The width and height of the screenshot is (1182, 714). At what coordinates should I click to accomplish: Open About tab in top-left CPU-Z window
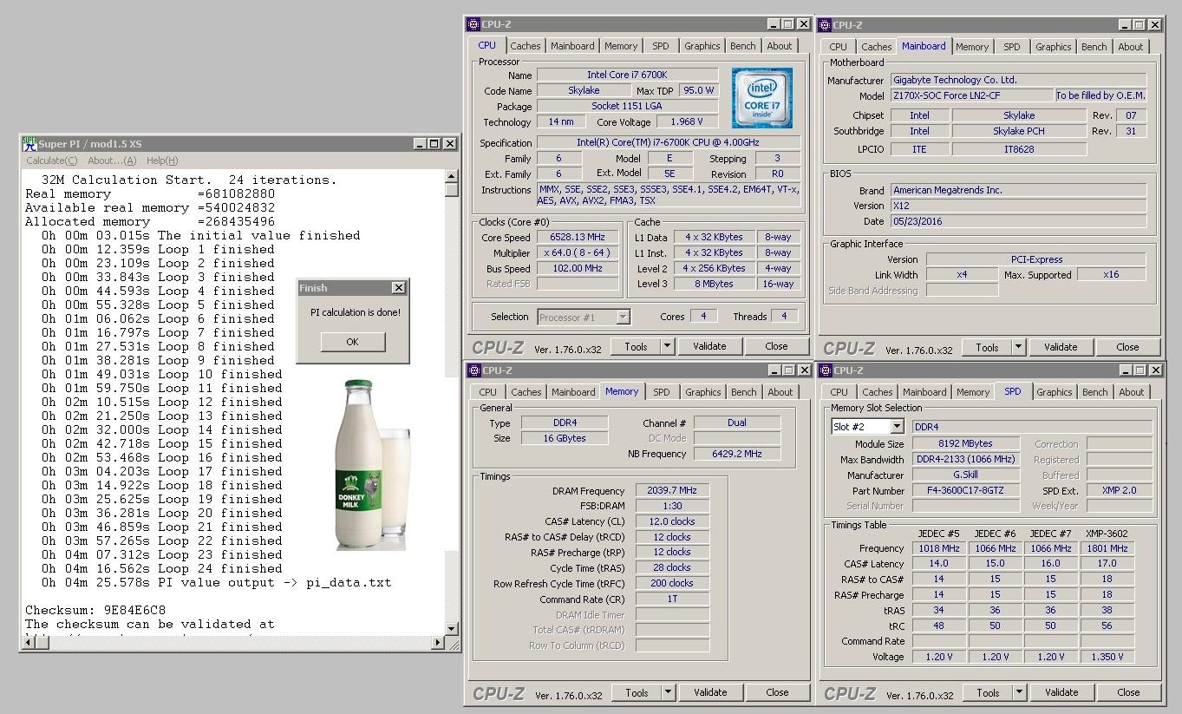tap(779, 46)
